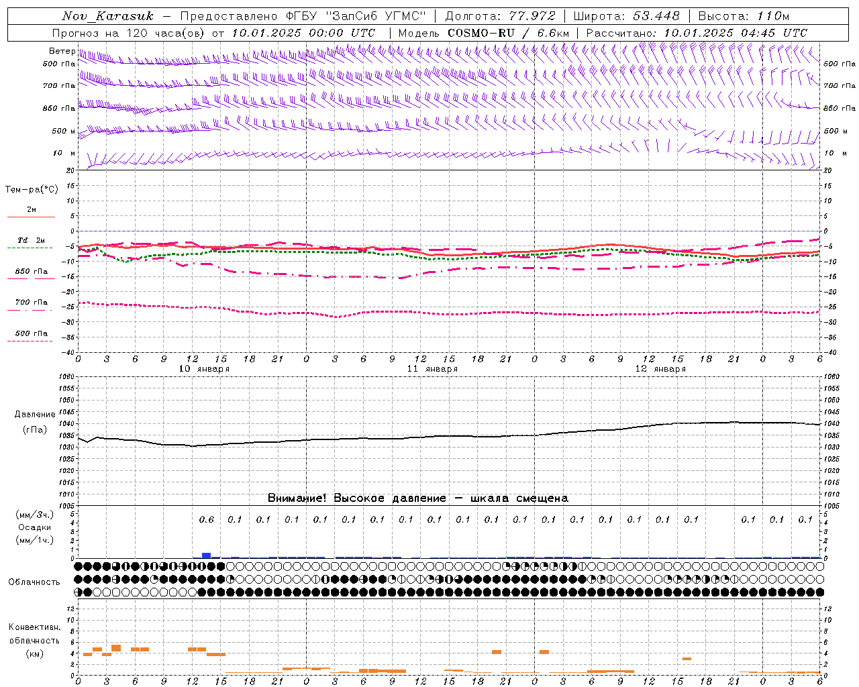The image size is (859, 687).
Task: Select the warning Внимание! Высокое давление — шкала смещена
Action: tap(418, 498)
